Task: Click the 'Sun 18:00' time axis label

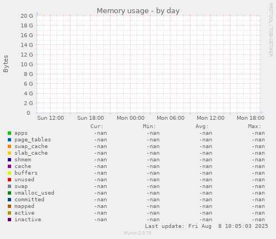Action: click(x=91, y=118)
